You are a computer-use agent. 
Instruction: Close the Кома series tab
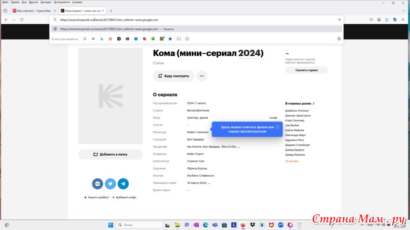click(103, 10)
